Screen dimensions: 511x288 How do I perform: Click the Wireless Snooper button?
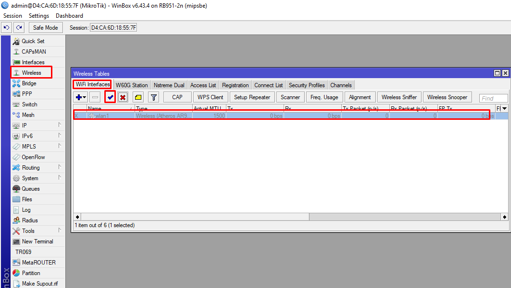coord(447,97)
